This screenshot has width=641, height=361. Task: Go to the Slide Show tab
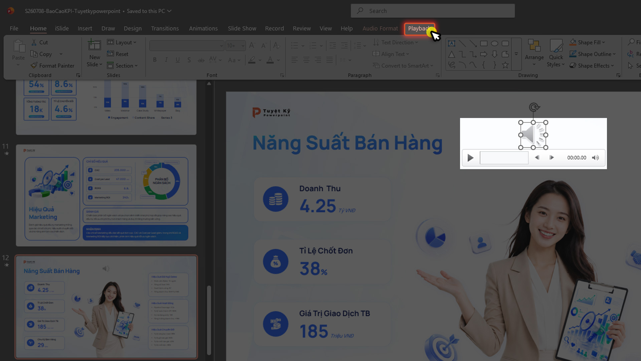click(x=242, y=29)
